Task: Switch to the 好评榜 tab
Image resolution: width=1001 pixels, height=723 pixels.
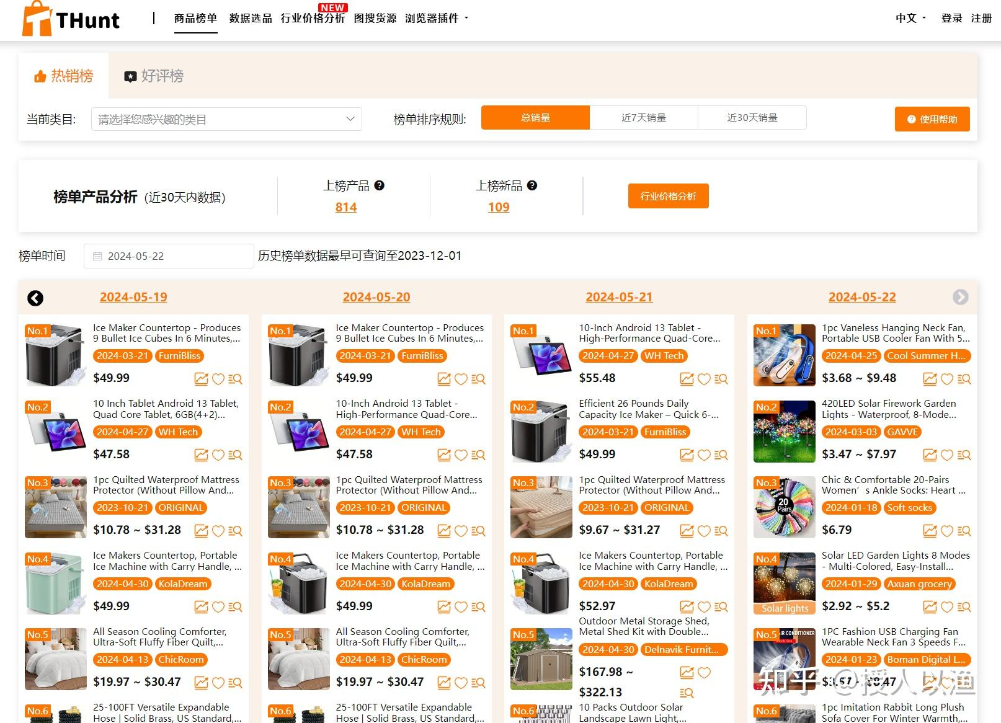Action: tap(153, 76)
